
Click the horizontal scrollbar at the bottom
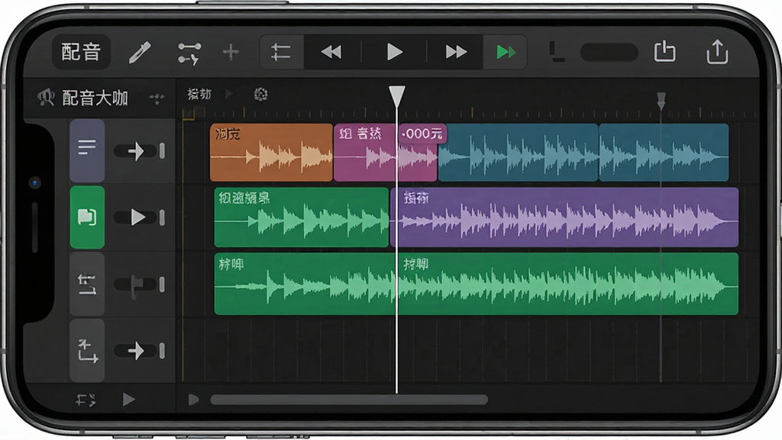[x=348, y=400]
